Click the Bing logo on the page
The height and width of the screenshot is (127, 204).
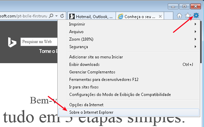tap(12, 42)
